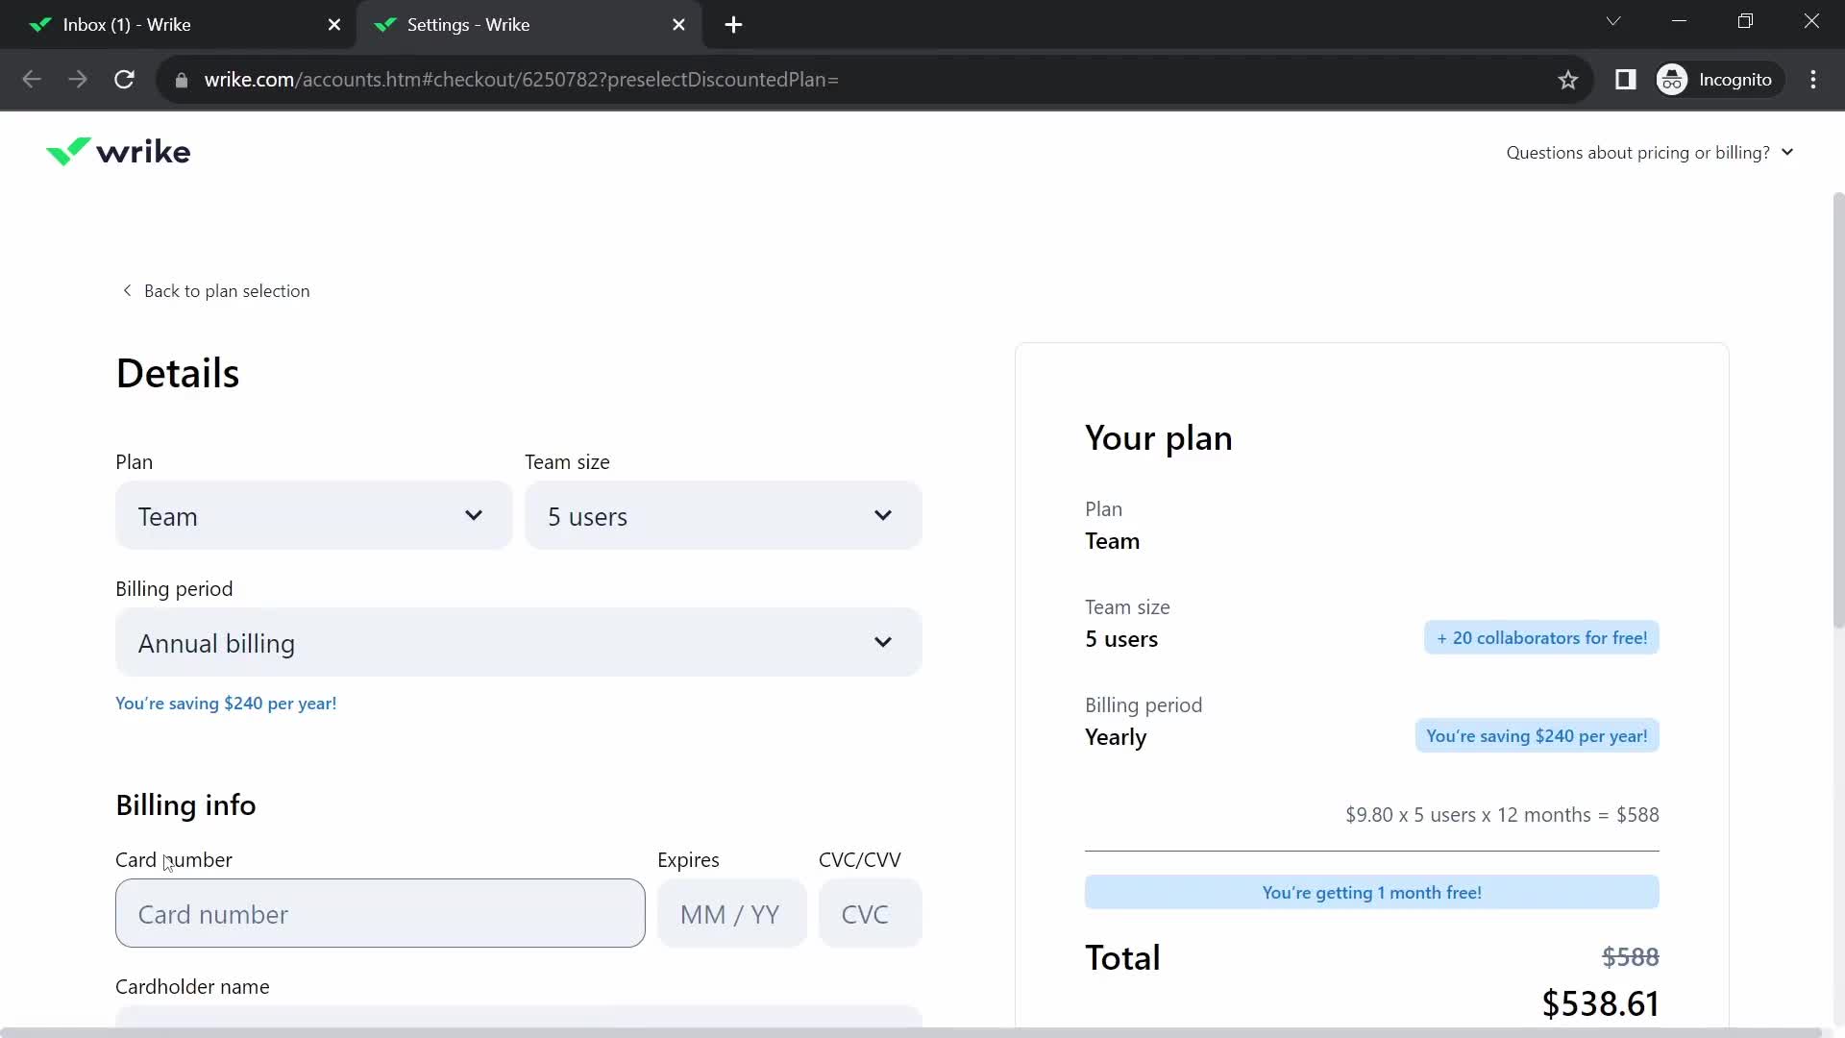This screenshot has width=1845, height=1038.
Task: Click the saving $240 badge in Your plan
Action: [1537, 736]
